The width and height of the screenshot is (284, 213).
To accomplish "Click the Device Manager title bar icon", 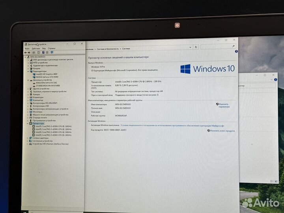I will click(26, 44).
